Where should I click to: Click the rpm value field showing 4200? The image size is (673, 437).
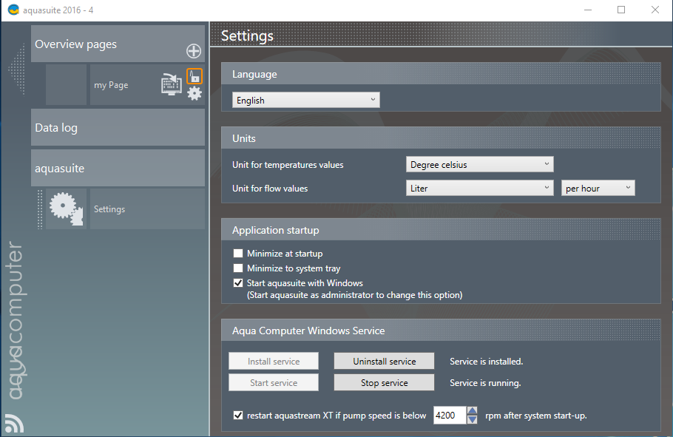pyautogui.click(x=450, y=415)
